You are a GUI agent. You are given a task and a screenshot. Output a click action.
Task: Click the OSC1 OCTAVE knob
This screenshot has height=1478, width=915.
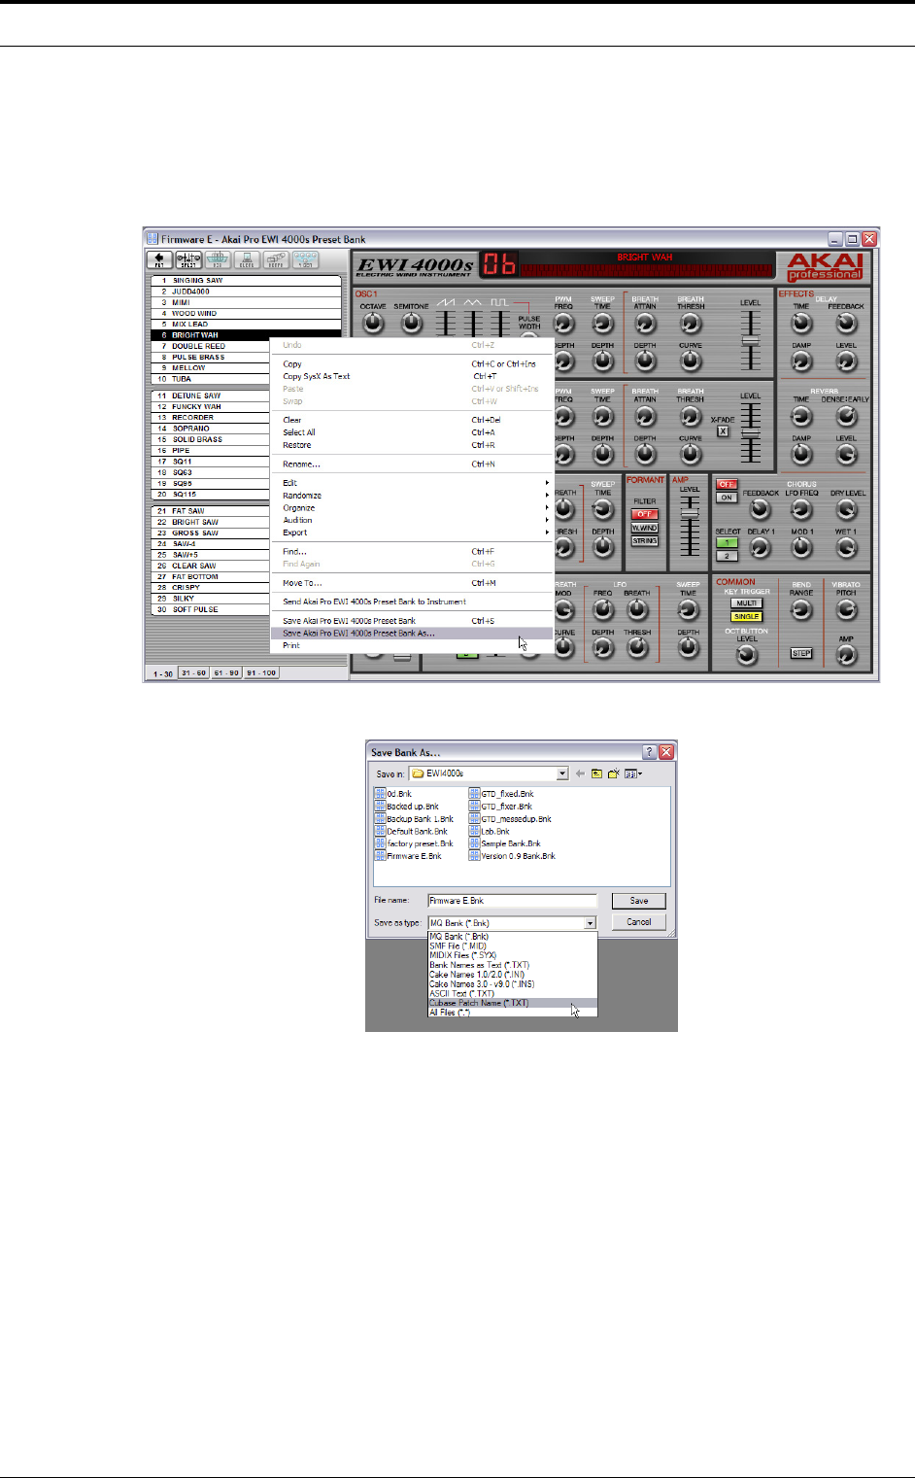point(373,324)
